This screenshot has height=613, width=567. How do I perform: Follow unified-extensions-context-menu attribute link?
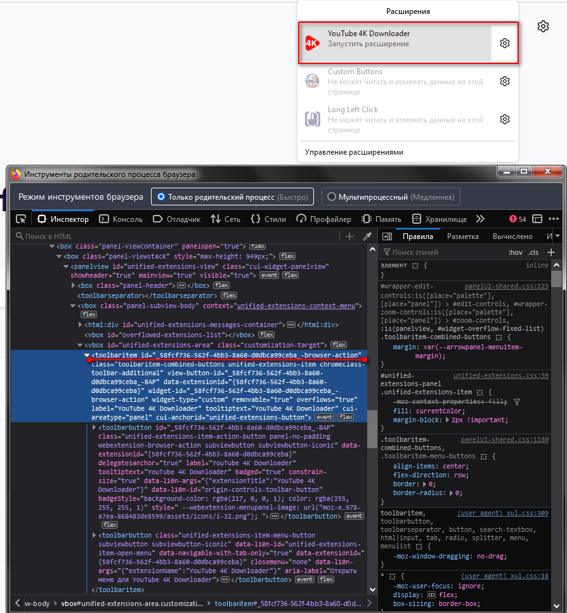pos(296,306)
